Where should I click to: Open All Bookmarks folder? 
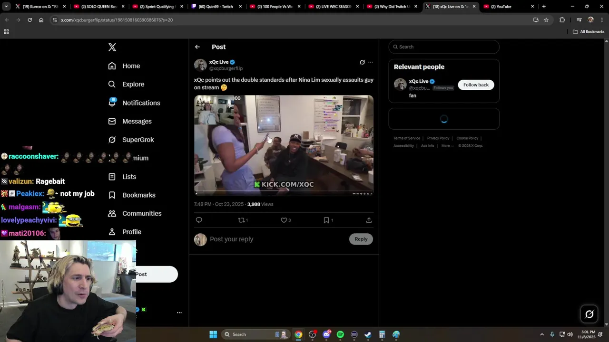pyautogui.click(x=589, y=32)
